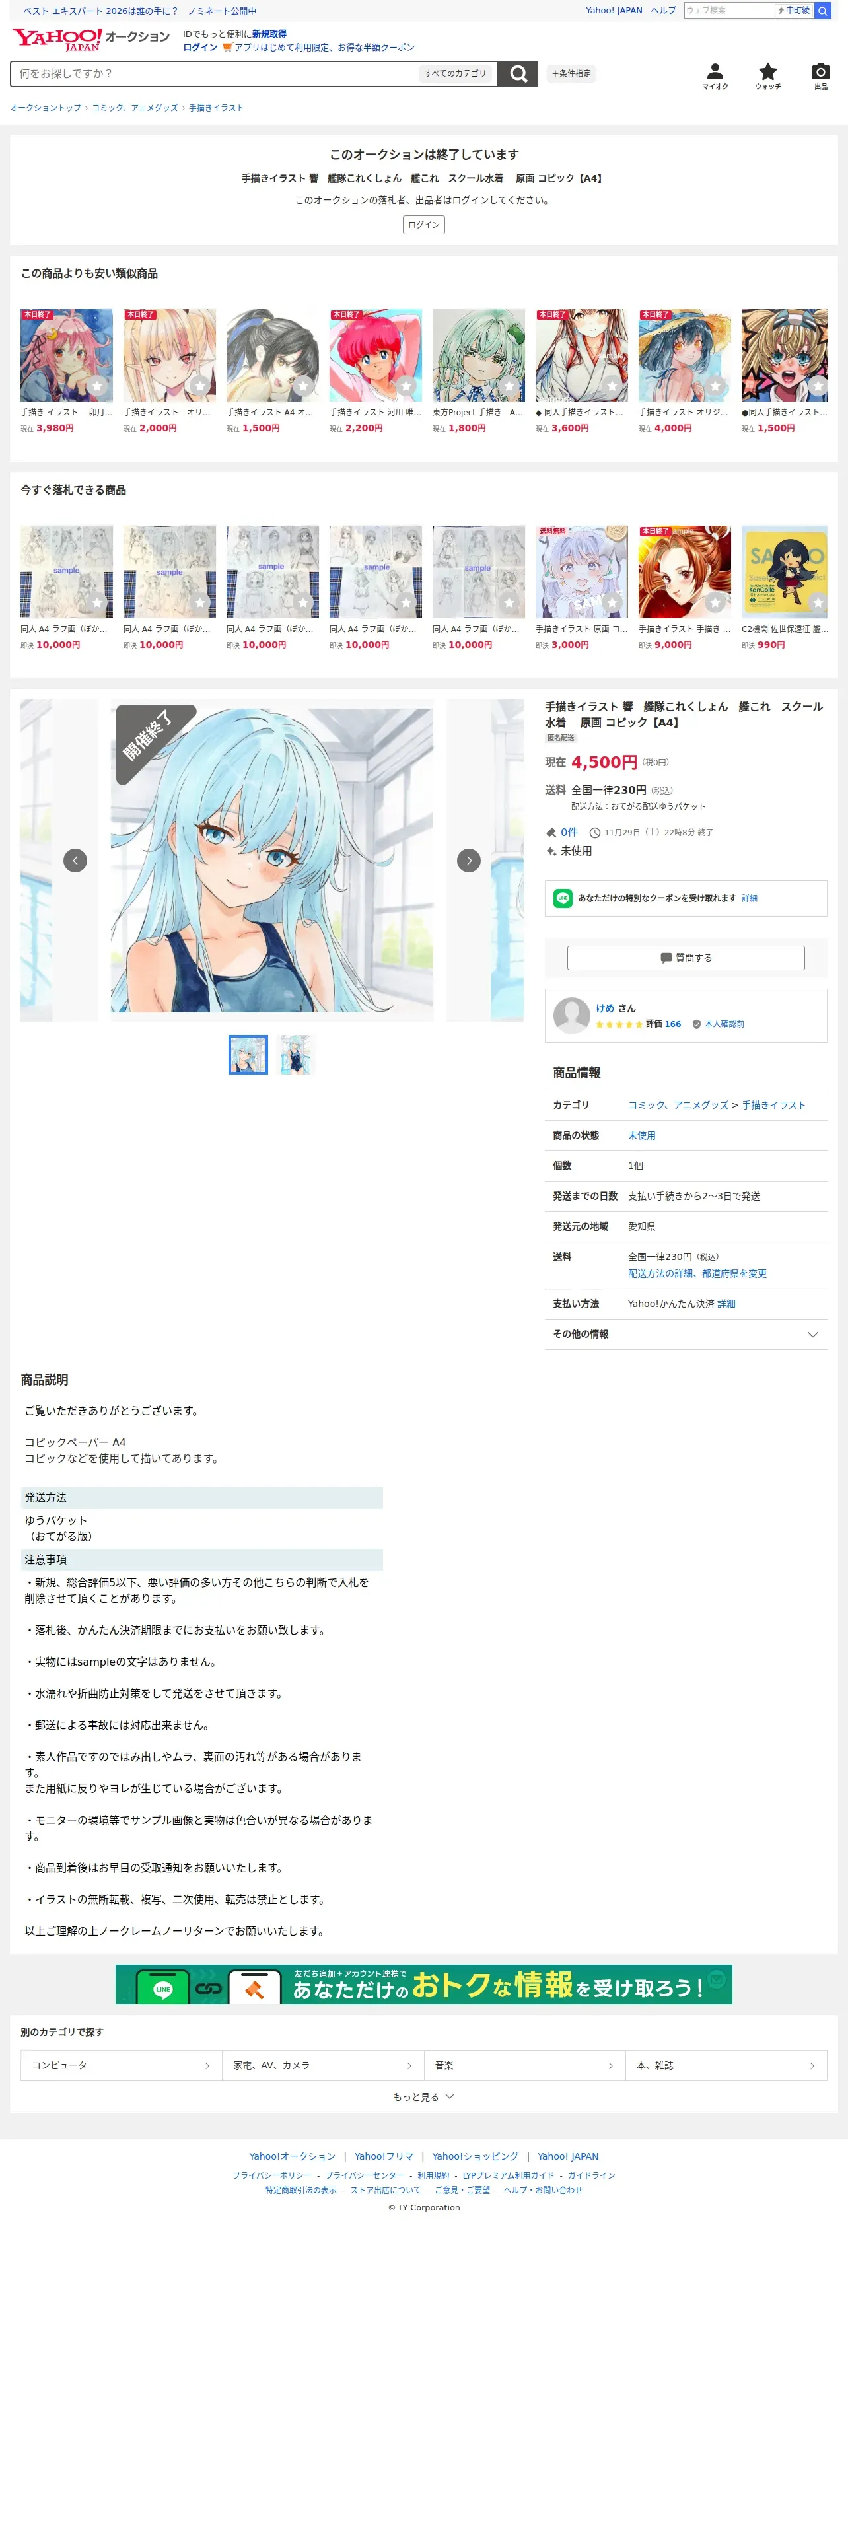Click the LINE coupon icon
This screenshot has height=2544, width=848.
563,898
